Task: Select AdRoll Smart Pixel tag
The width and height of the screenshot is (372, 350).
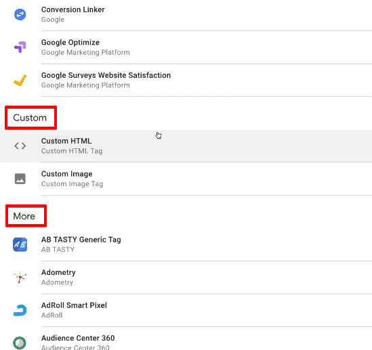Action: click(186, 311)
